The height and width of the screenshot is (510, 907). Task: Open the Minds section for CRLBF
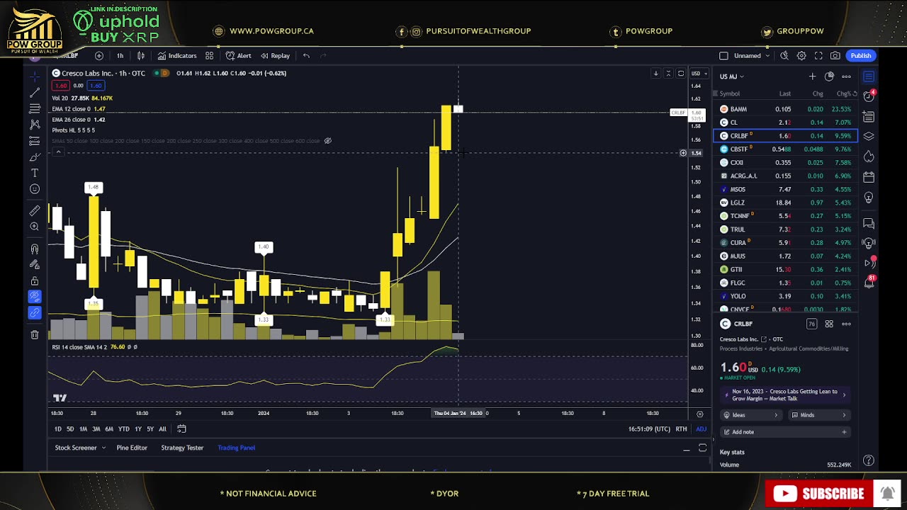(x=818, y=415)
